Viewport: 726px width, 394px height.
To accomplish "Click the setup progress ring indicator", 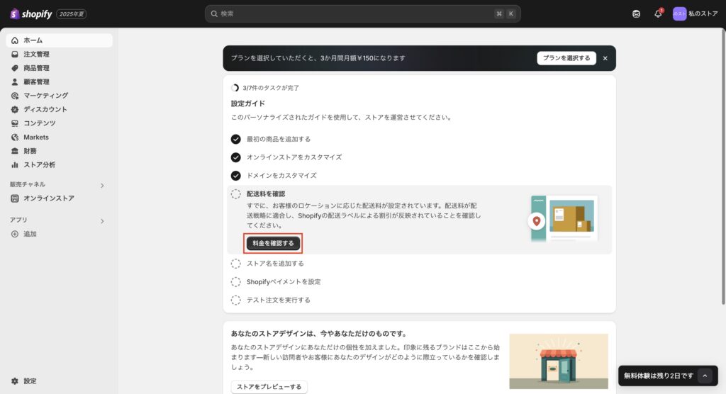I will (235, 88).
